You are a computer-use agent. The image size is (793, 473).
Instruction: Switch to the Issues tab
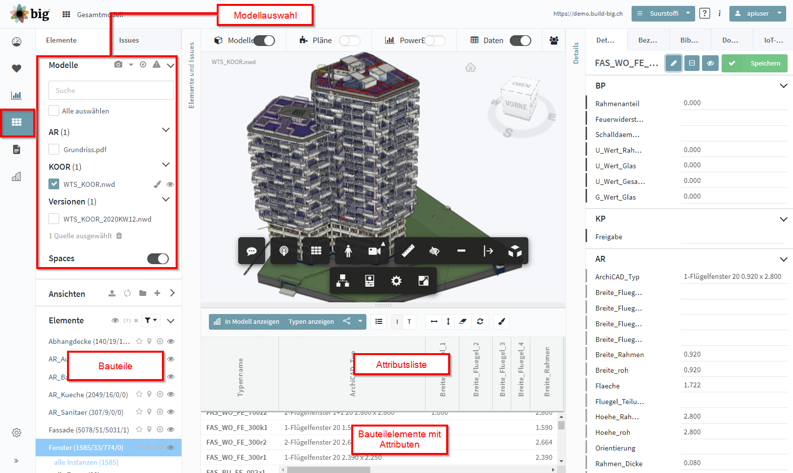129,40
